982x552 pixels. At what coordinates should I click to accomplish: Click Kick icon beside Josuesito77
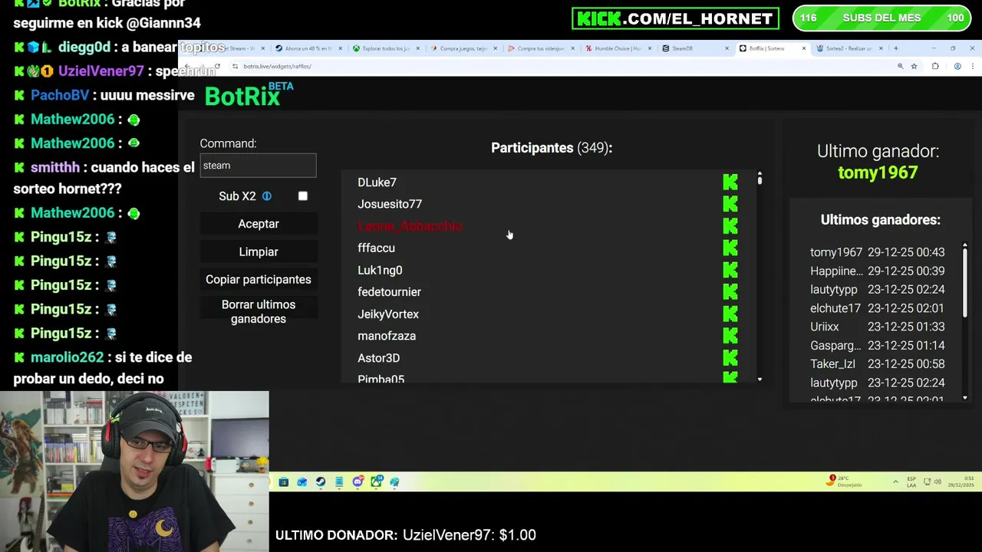tap(730, 204)
